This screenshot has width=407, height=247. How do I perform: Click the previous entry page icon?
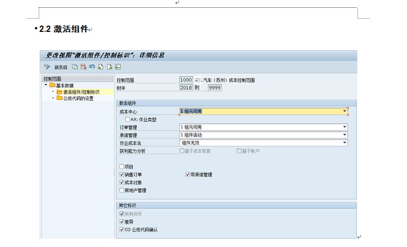click(100, 67)
